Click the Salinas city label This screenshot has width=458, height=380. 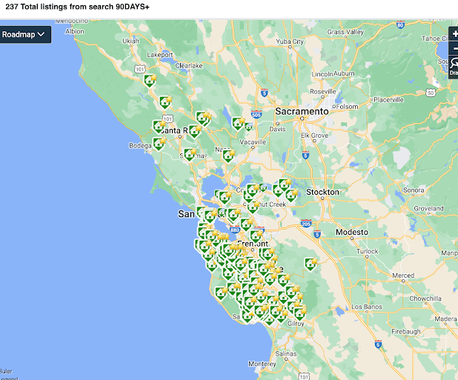[x=286, y=353]
